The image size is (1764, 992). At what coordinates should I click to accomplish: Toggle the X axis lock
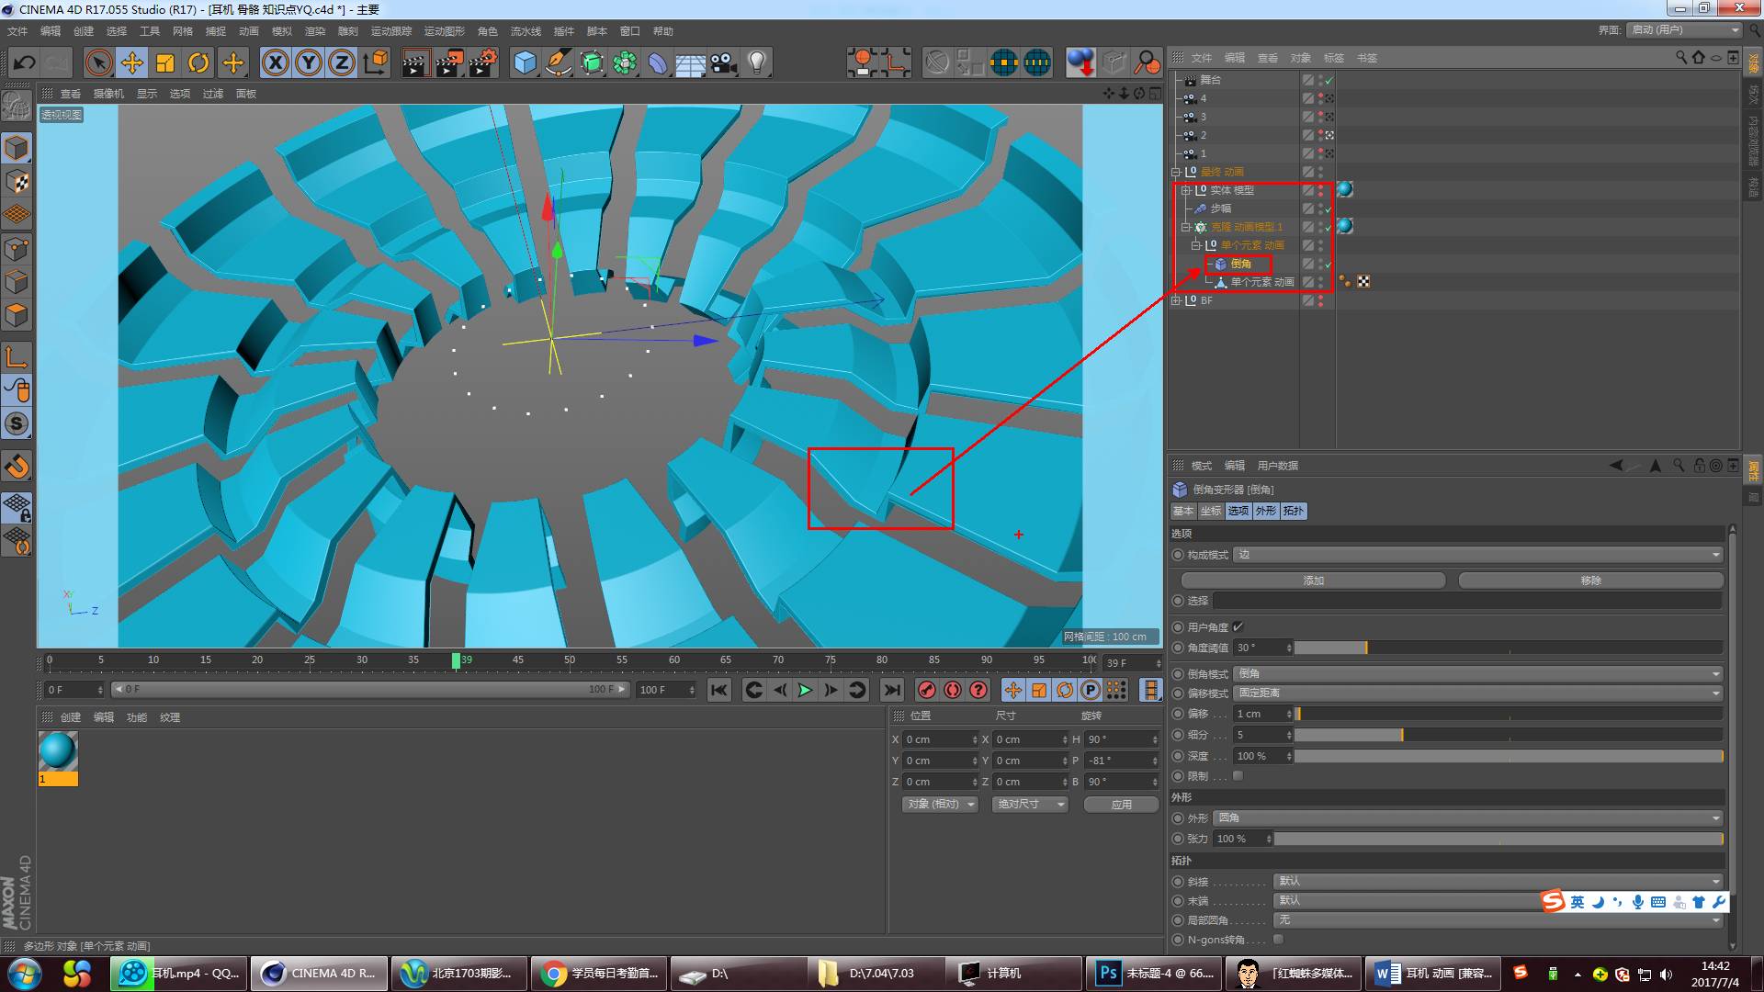[275, 62]
